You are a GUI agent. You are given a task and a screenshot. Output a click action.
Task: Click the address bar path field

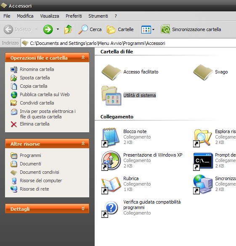click(128, 43)
